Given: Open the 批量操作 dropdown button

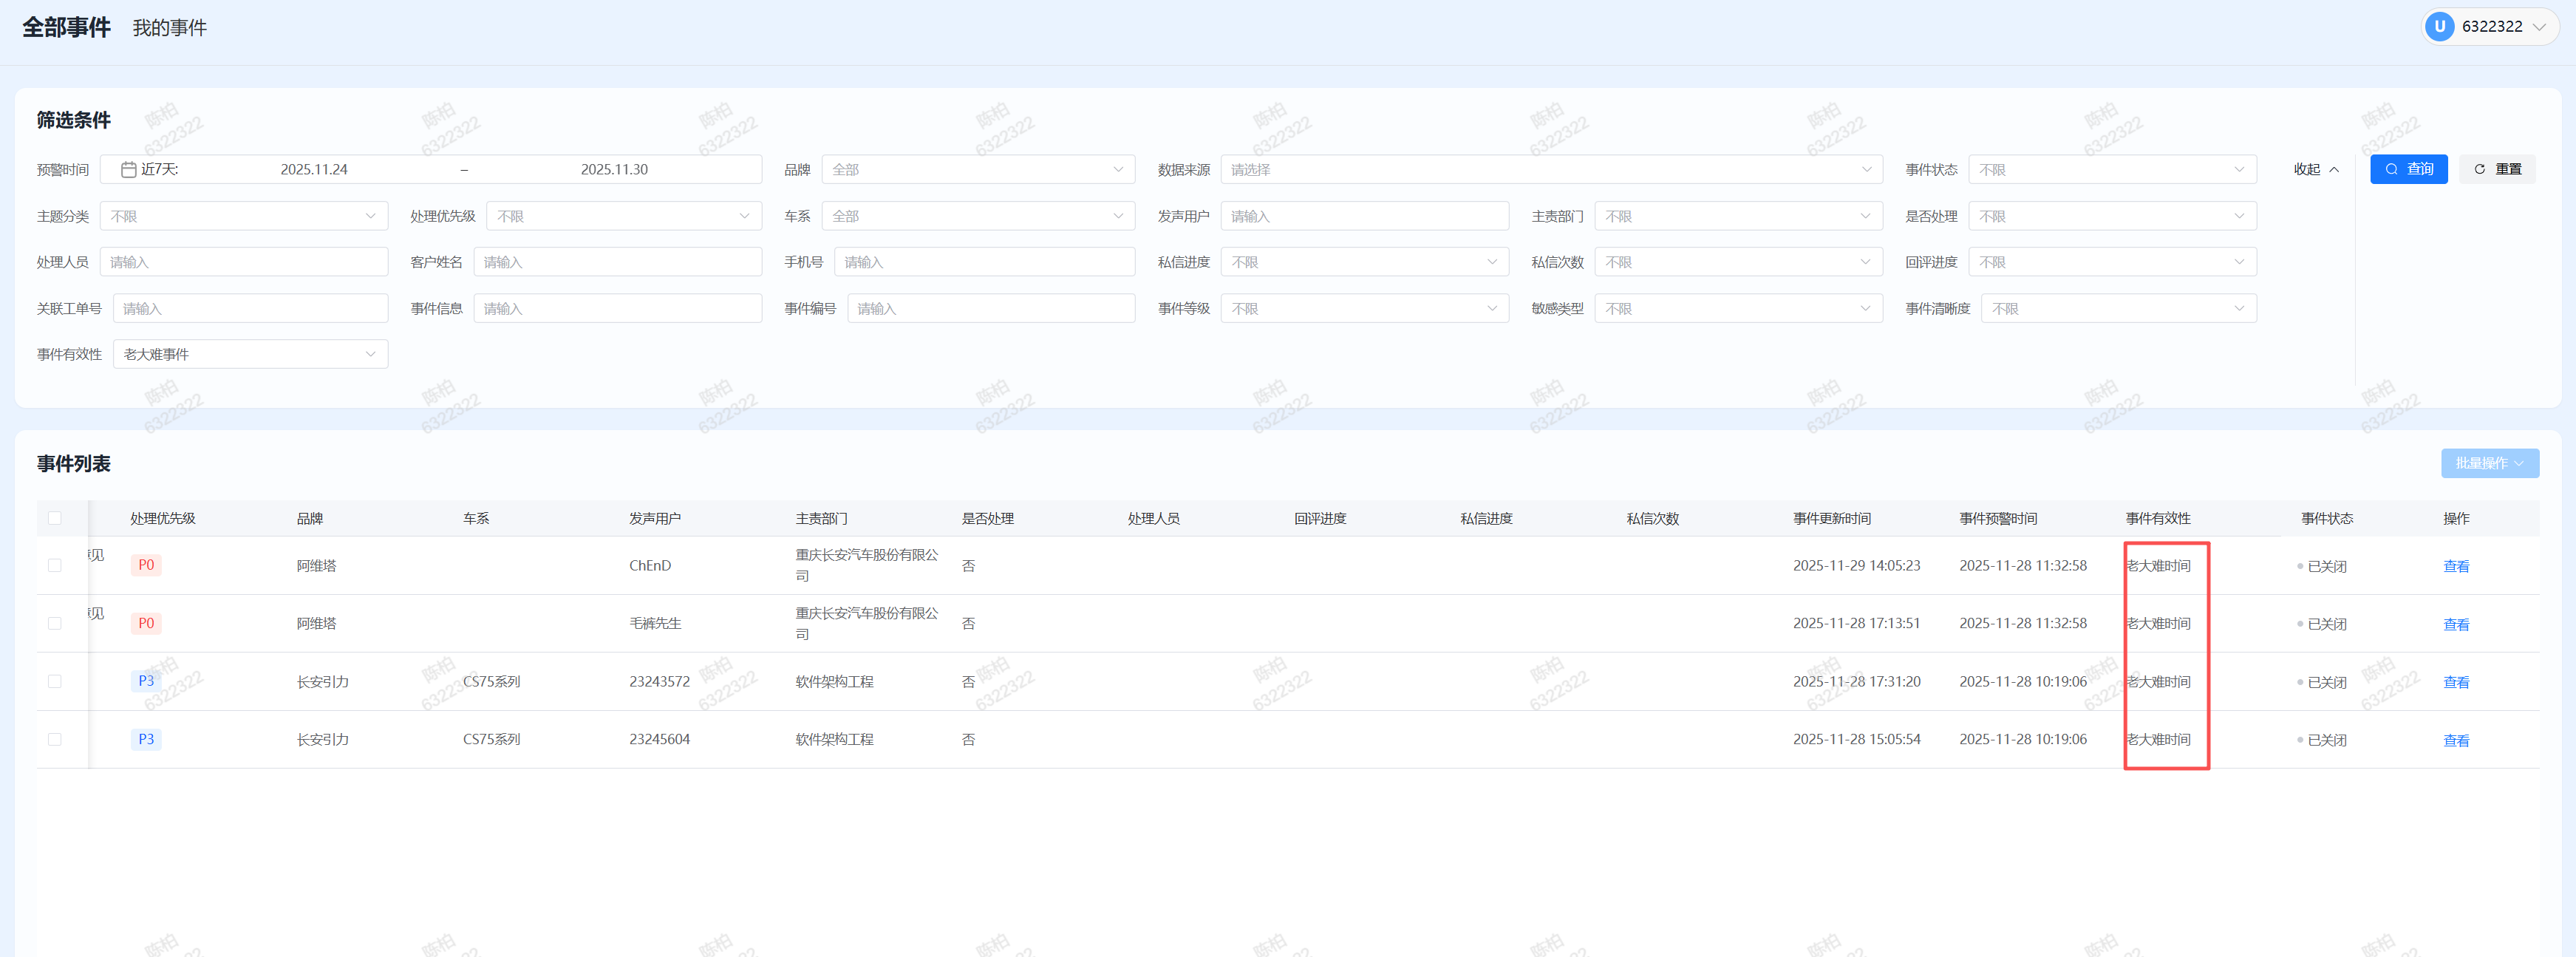Looking at the screenshot, I should tap(2489, 463).
